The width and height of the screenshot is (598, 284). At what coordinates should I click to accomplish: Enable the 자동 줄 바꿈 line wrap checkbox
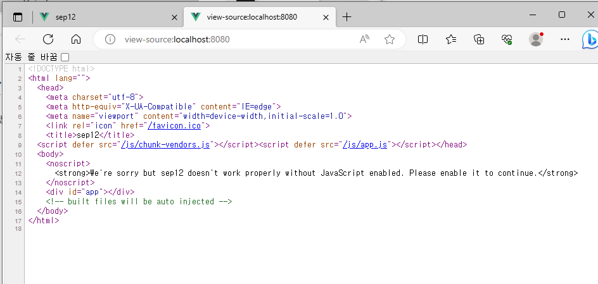pyautogui.click(x=65, y=58)
